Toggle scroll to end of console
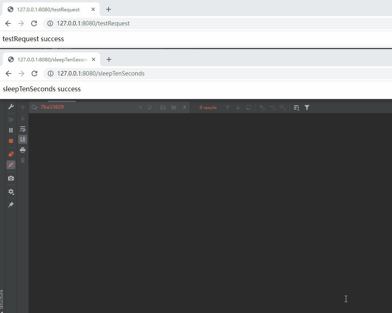Screen dimensions: 392x313 click(x=23, y=139)
